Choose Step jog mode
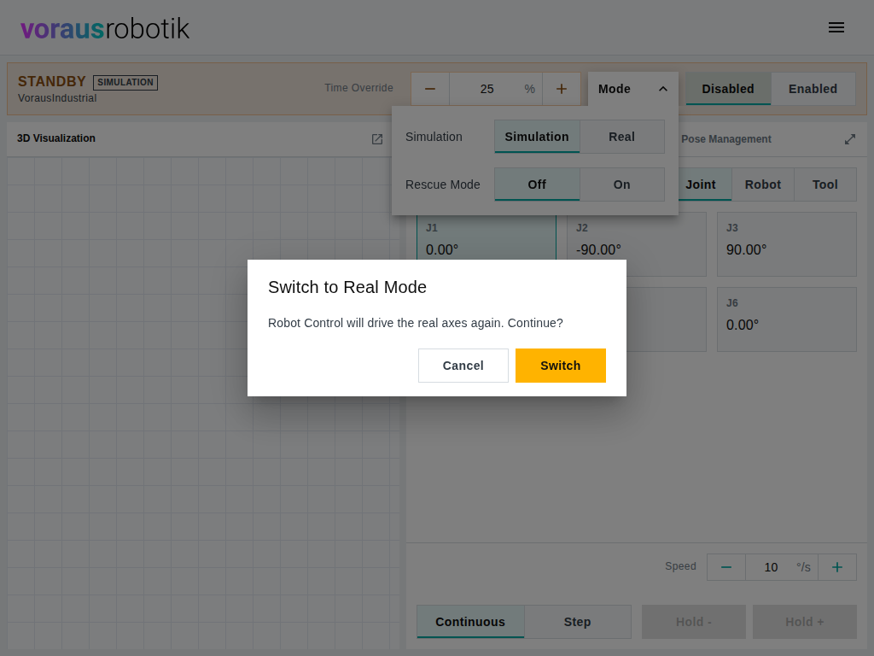874x656 pixels. (x=578, y=622)
